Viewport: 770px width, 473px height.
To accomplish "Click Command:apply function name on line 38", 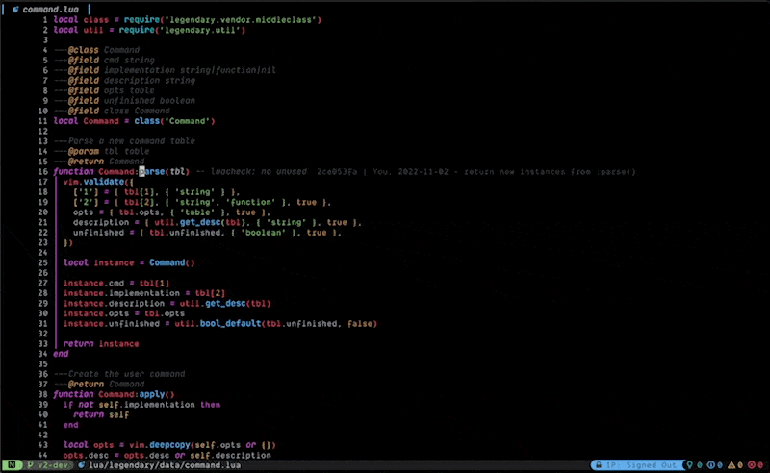I will (132, 394).
